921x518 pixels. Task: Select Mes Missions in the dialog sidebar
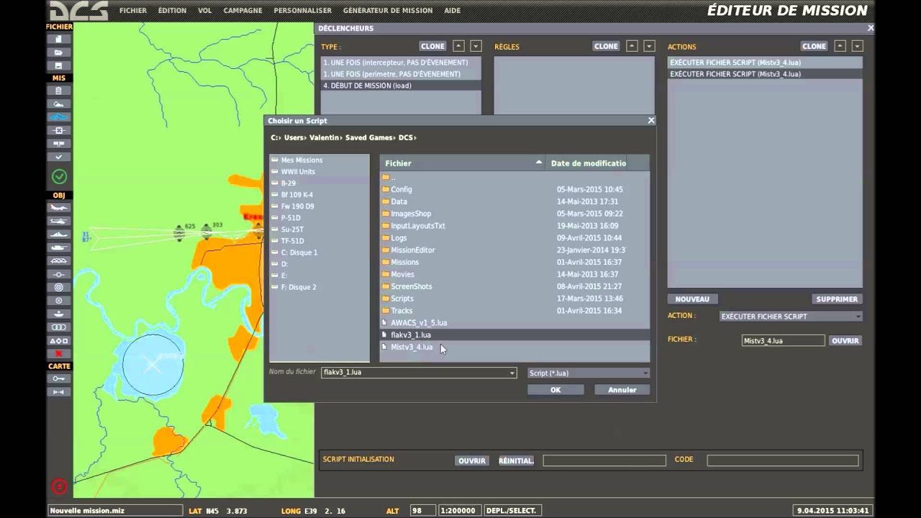point(319,160)
